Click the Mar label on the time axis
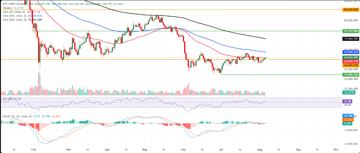Viewport: 360px width, 153px height. pyautogui.click(x=69, y=150)
